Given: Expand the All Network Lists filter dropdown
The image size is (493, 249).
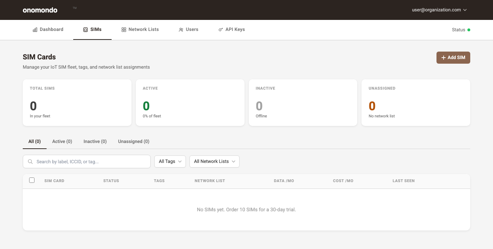Looking at the screenshot, I should pyautogui.click(x=214, y=161).
